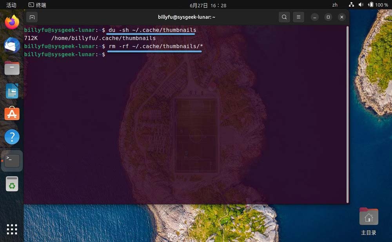392x242 pixels.
Task: Launch LibreOffice Writer from the dock
Action: 12,91
